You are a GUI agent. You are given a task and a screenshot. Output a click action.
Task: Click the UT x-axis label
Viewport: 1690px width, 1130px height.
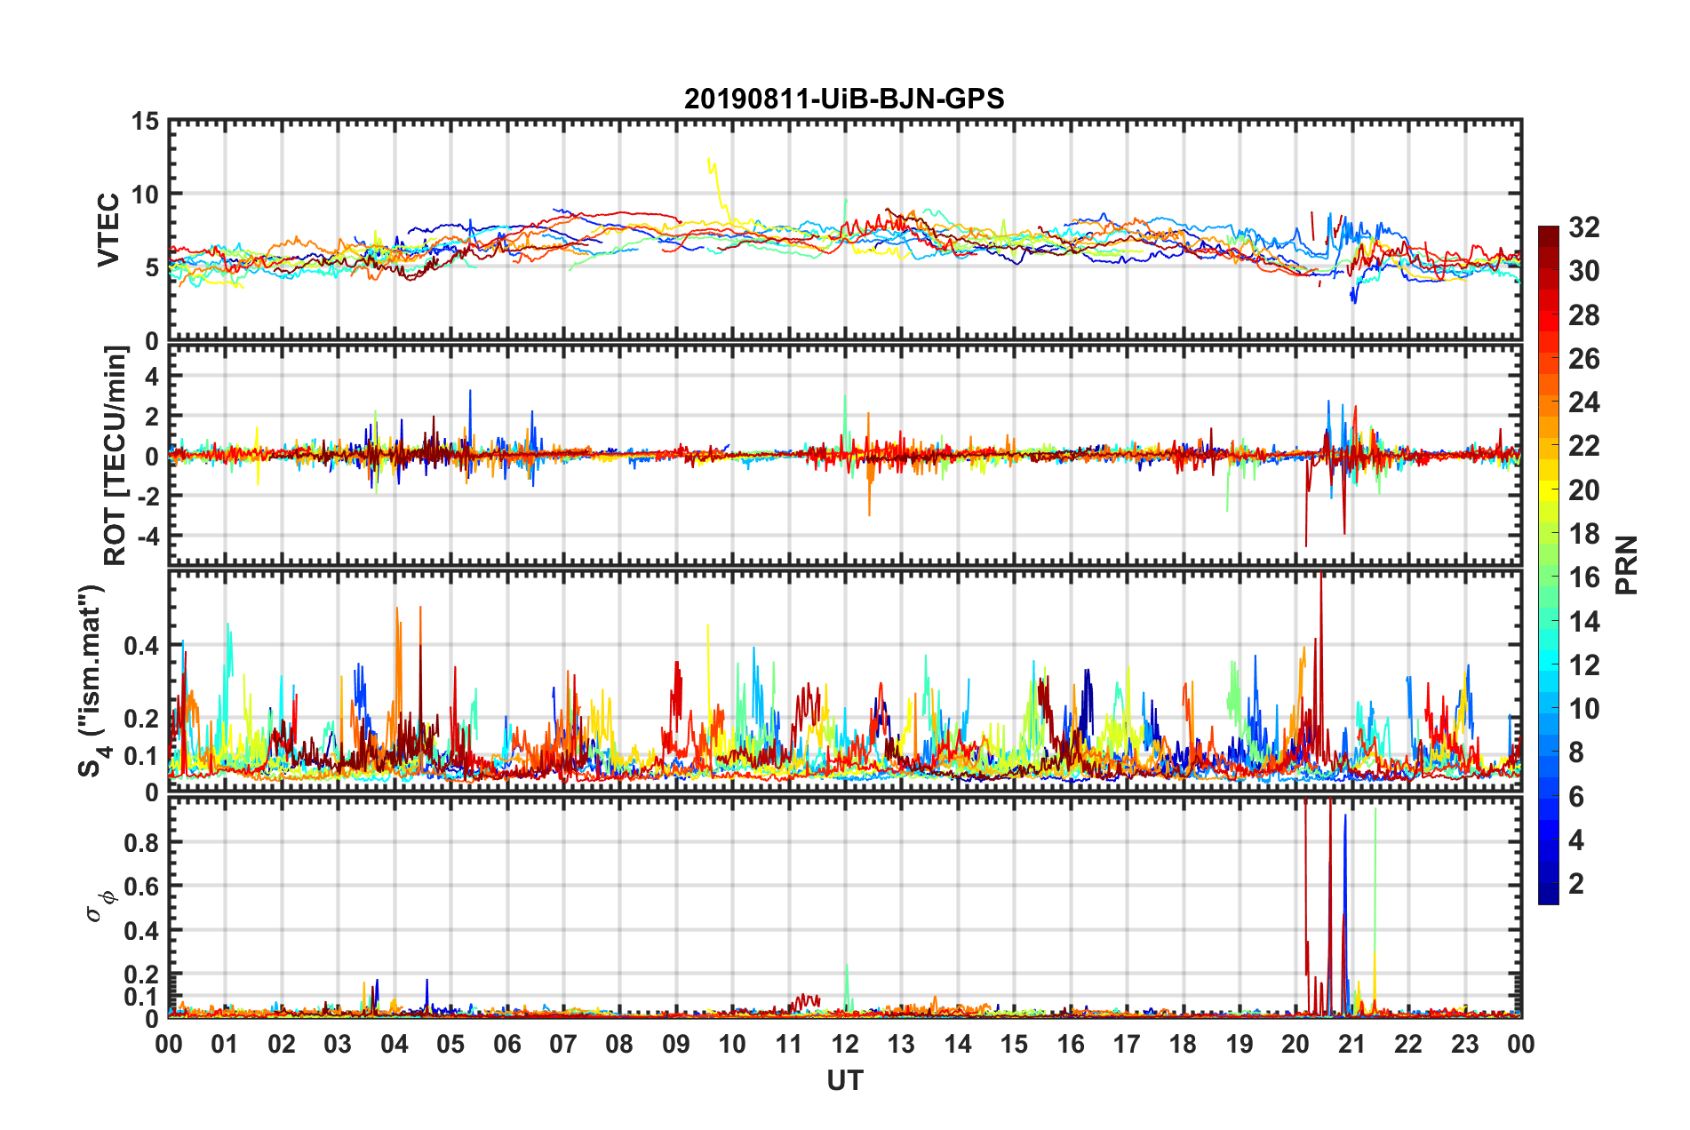click(845, 1080)
